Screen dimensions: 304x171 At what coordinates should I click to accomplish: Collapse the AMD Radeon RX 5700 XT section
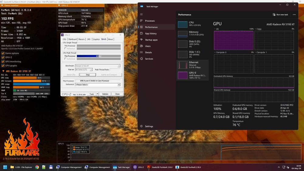click(x=3, y=71)
